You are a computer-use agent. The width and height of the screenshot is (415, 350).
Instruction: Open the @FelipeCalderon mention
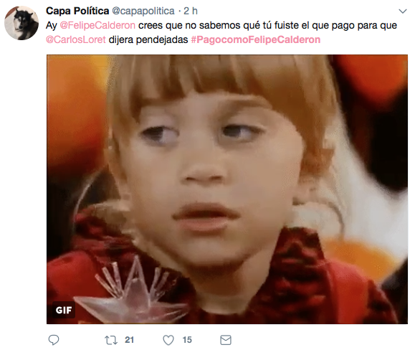pos(97,25)
